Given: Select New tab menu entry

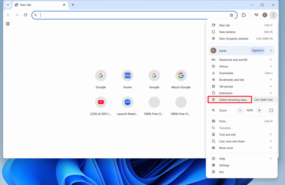Looking at the screenshot, I should coord(242,25).
